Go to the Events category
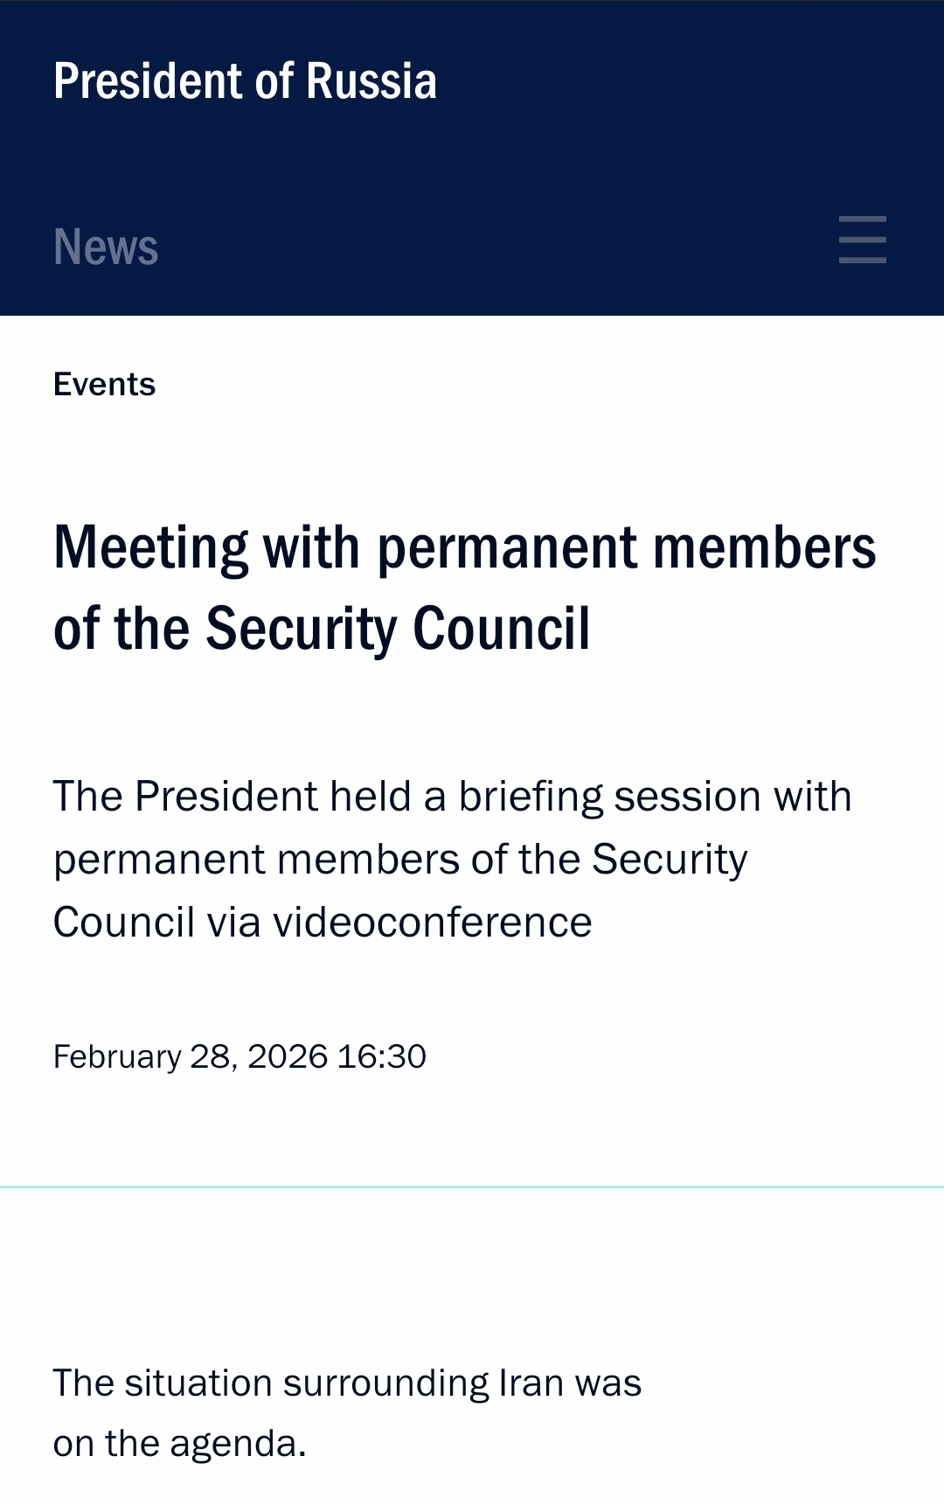The height and width of the screenshot is (1505, 944). 104,385
